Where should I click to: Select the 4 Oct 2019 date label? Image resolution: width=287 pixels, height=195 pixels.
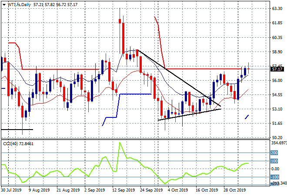tap(178, 190)
